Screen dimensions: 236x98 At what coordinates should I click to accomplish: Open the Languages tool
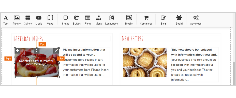[111, 20]
